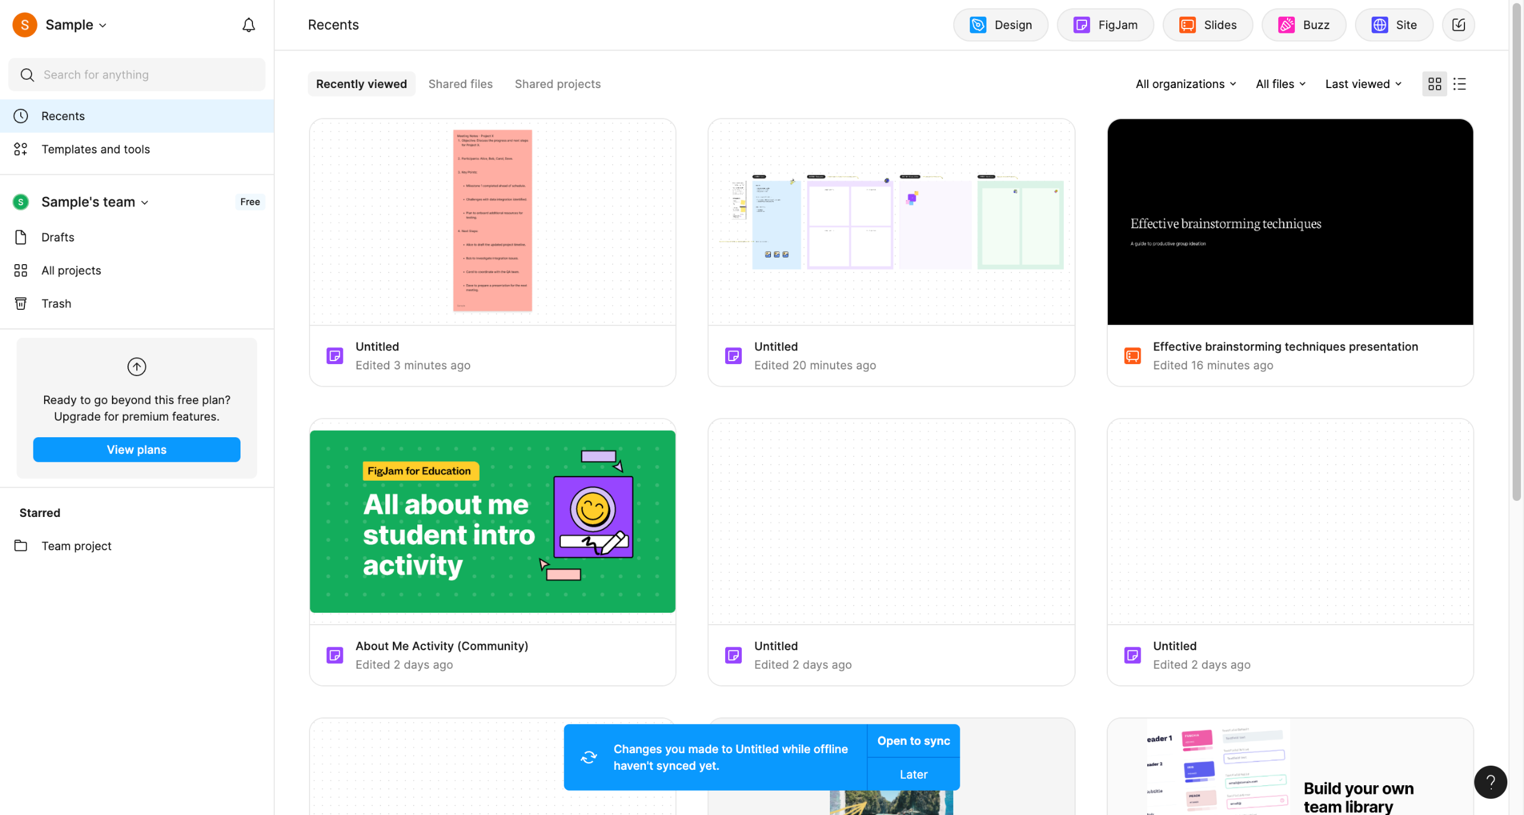Click the notifications bell icon

click(248, 25)
